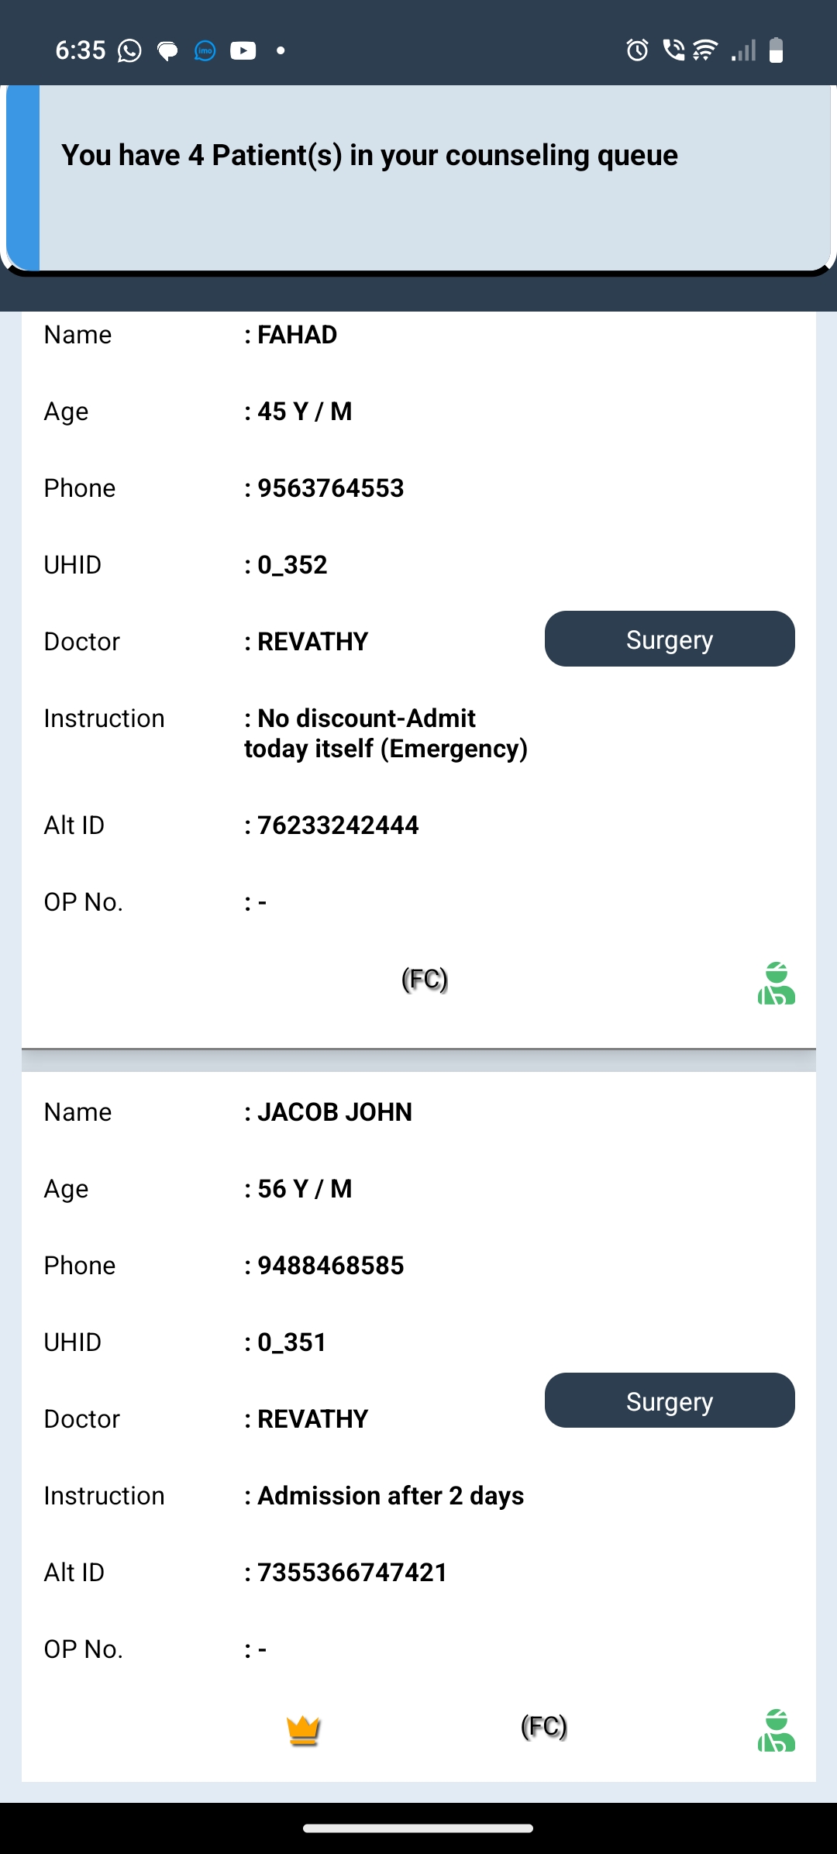Tap the YouTube notification icon in status bar
837x1854 pixels.
click(243, 51)
